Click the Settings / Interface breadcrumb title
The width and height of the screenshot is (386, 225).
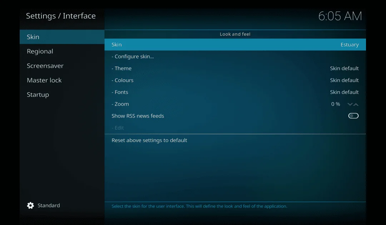[x=61, y=16]
